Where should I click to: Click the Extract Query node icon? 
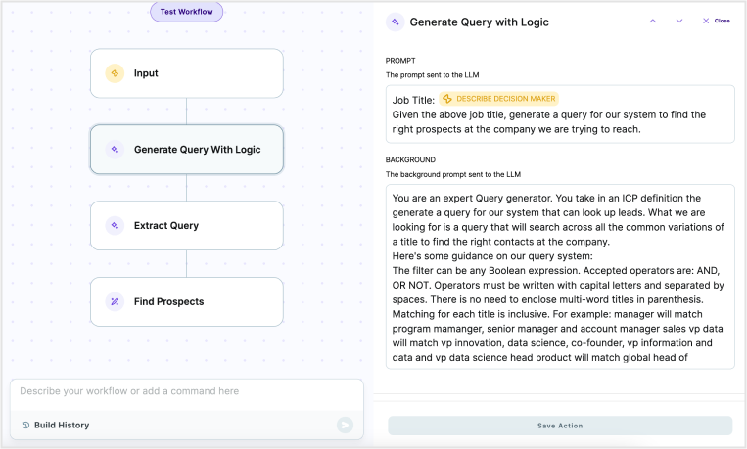pos(115,226)
